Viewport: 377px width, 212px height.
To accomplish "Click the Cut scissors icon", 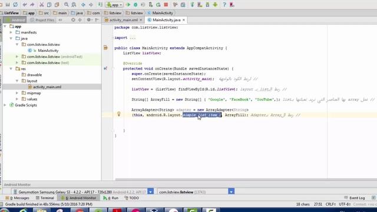I will click(x=42, y=5).
